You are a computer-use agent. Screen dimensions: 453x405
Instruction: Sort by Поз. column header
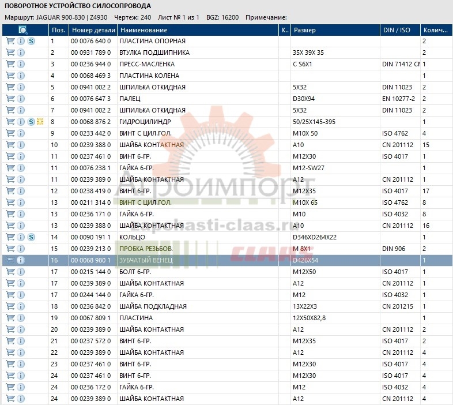(x=59, y=30)
